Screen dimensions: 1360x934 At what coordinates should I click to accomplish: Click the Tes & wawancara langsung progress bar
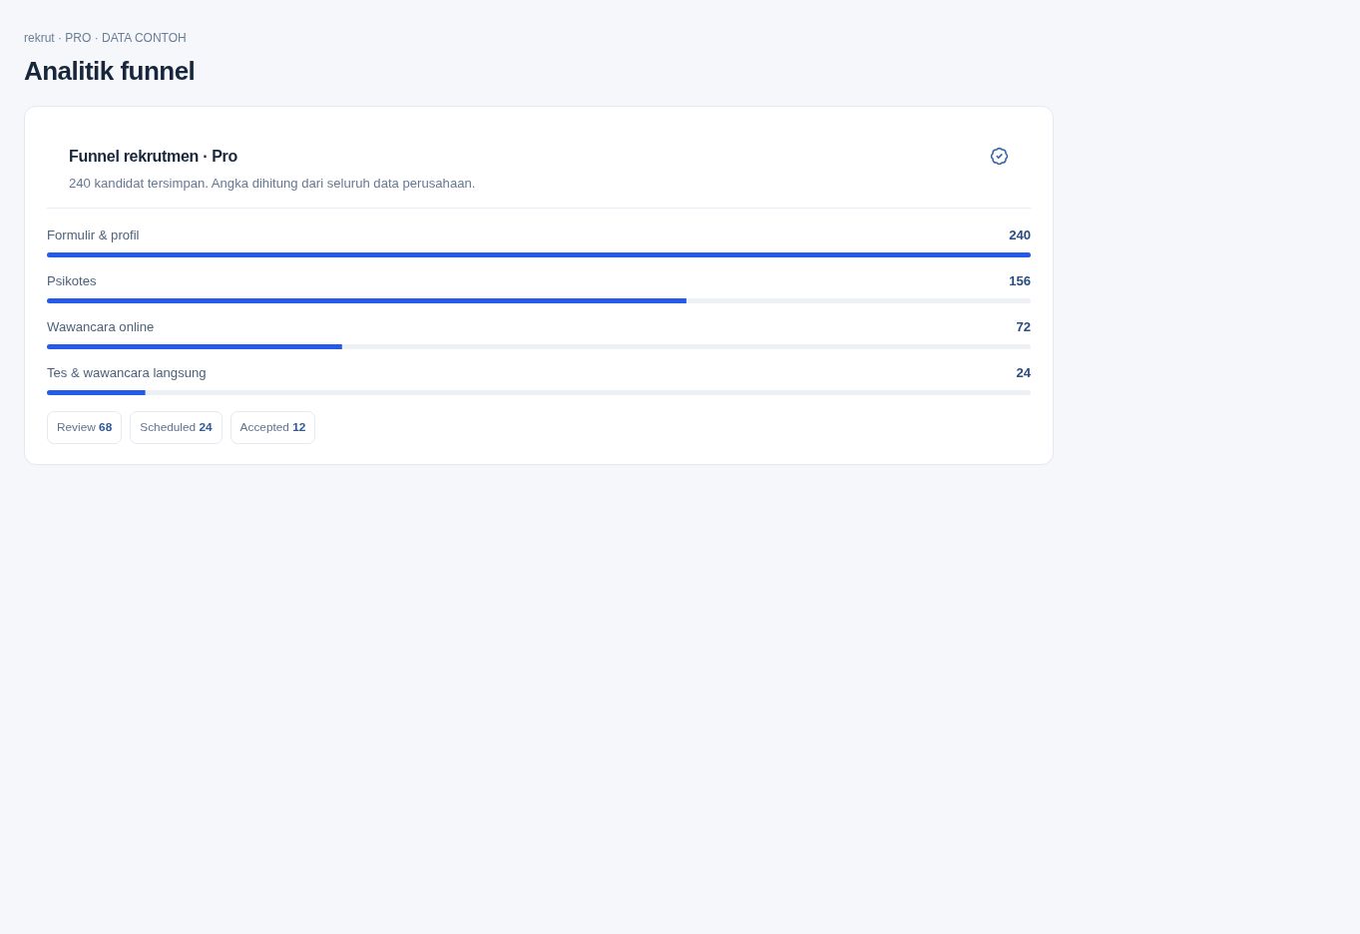(x=539, y=393)
